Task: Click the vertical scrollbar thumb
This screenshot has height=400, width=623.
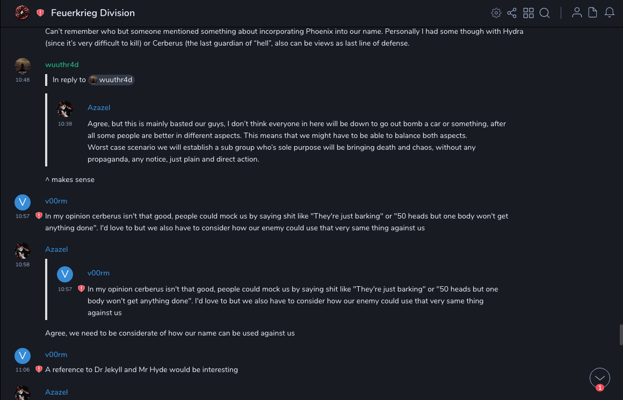Action: tap(621, 334)
